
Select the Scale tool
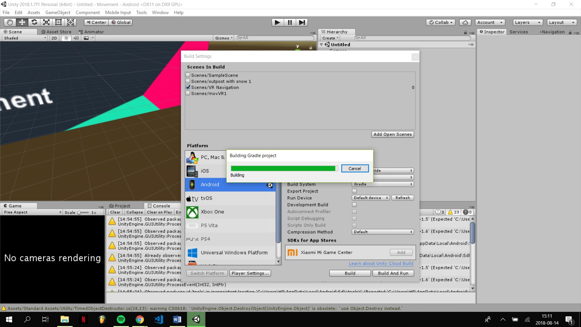pos(46,22)
